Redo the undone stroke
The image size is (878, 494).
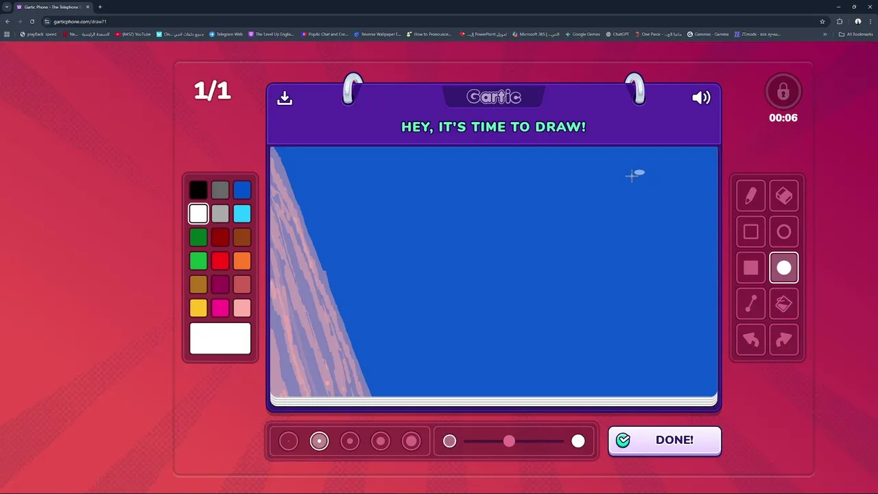[784, 340]
